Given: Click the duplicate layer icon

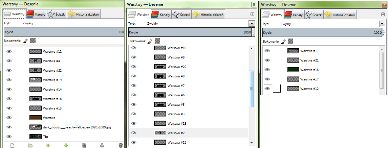Looking at the screenshot, I should pos(84,145).
